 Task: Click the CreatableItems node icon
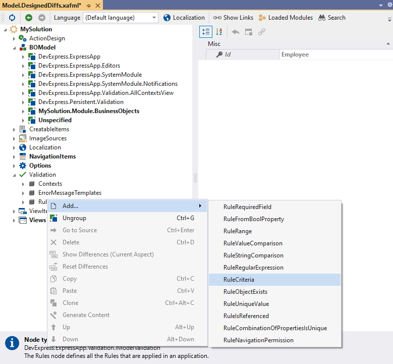23,129
